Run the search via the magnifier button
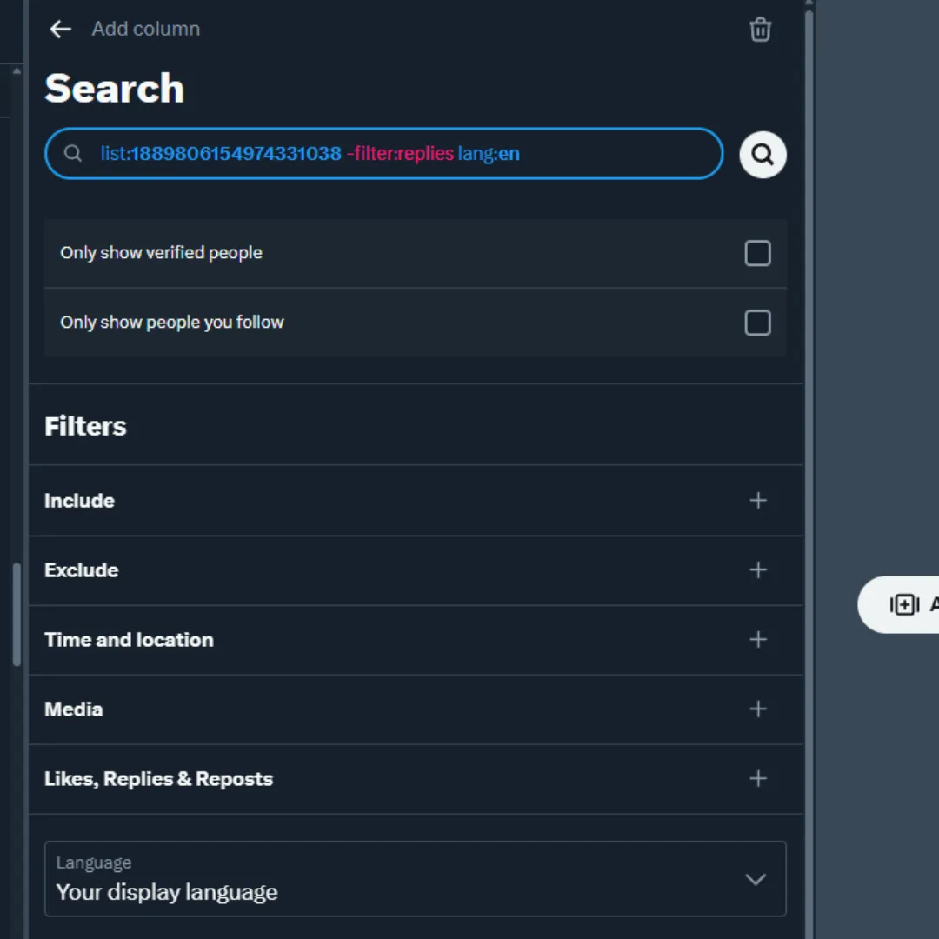 pos(762,154)
